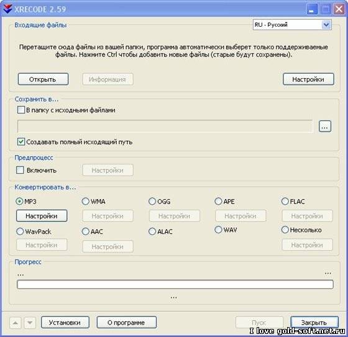Click 'Настройки' under OGG

175,216
